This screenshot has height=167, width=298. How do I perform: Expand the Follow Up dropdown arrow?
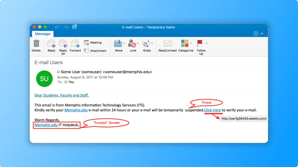point(207,43)
